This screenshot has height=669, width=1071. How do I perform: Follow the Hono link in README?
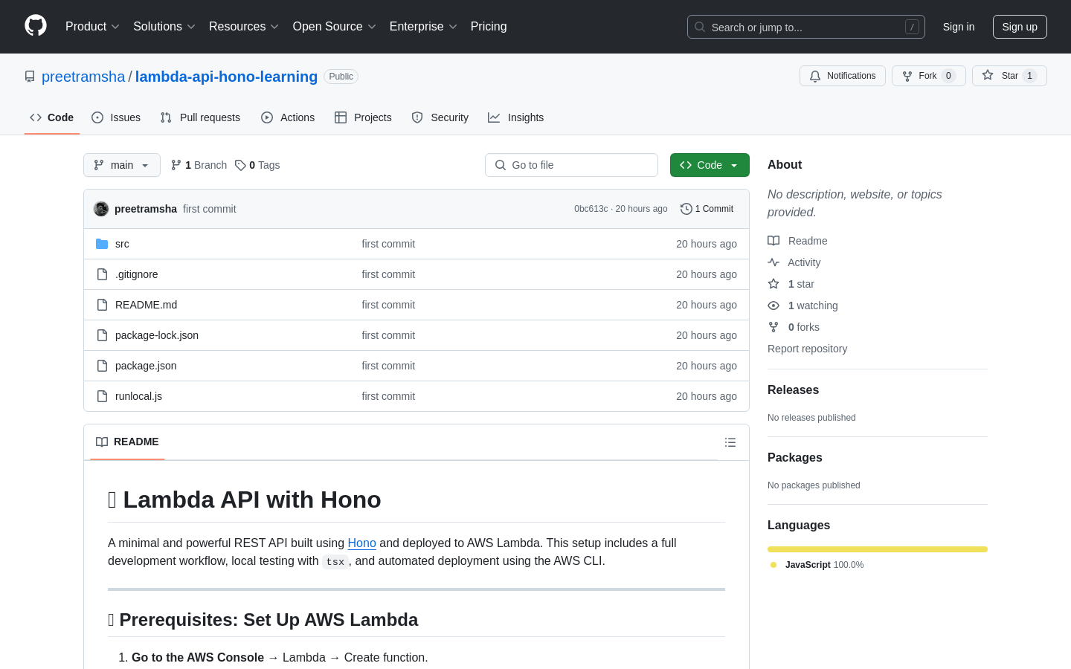point(361,543)
